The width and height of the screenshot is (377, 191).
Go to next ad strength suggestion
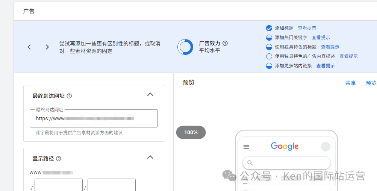[47, 47]
